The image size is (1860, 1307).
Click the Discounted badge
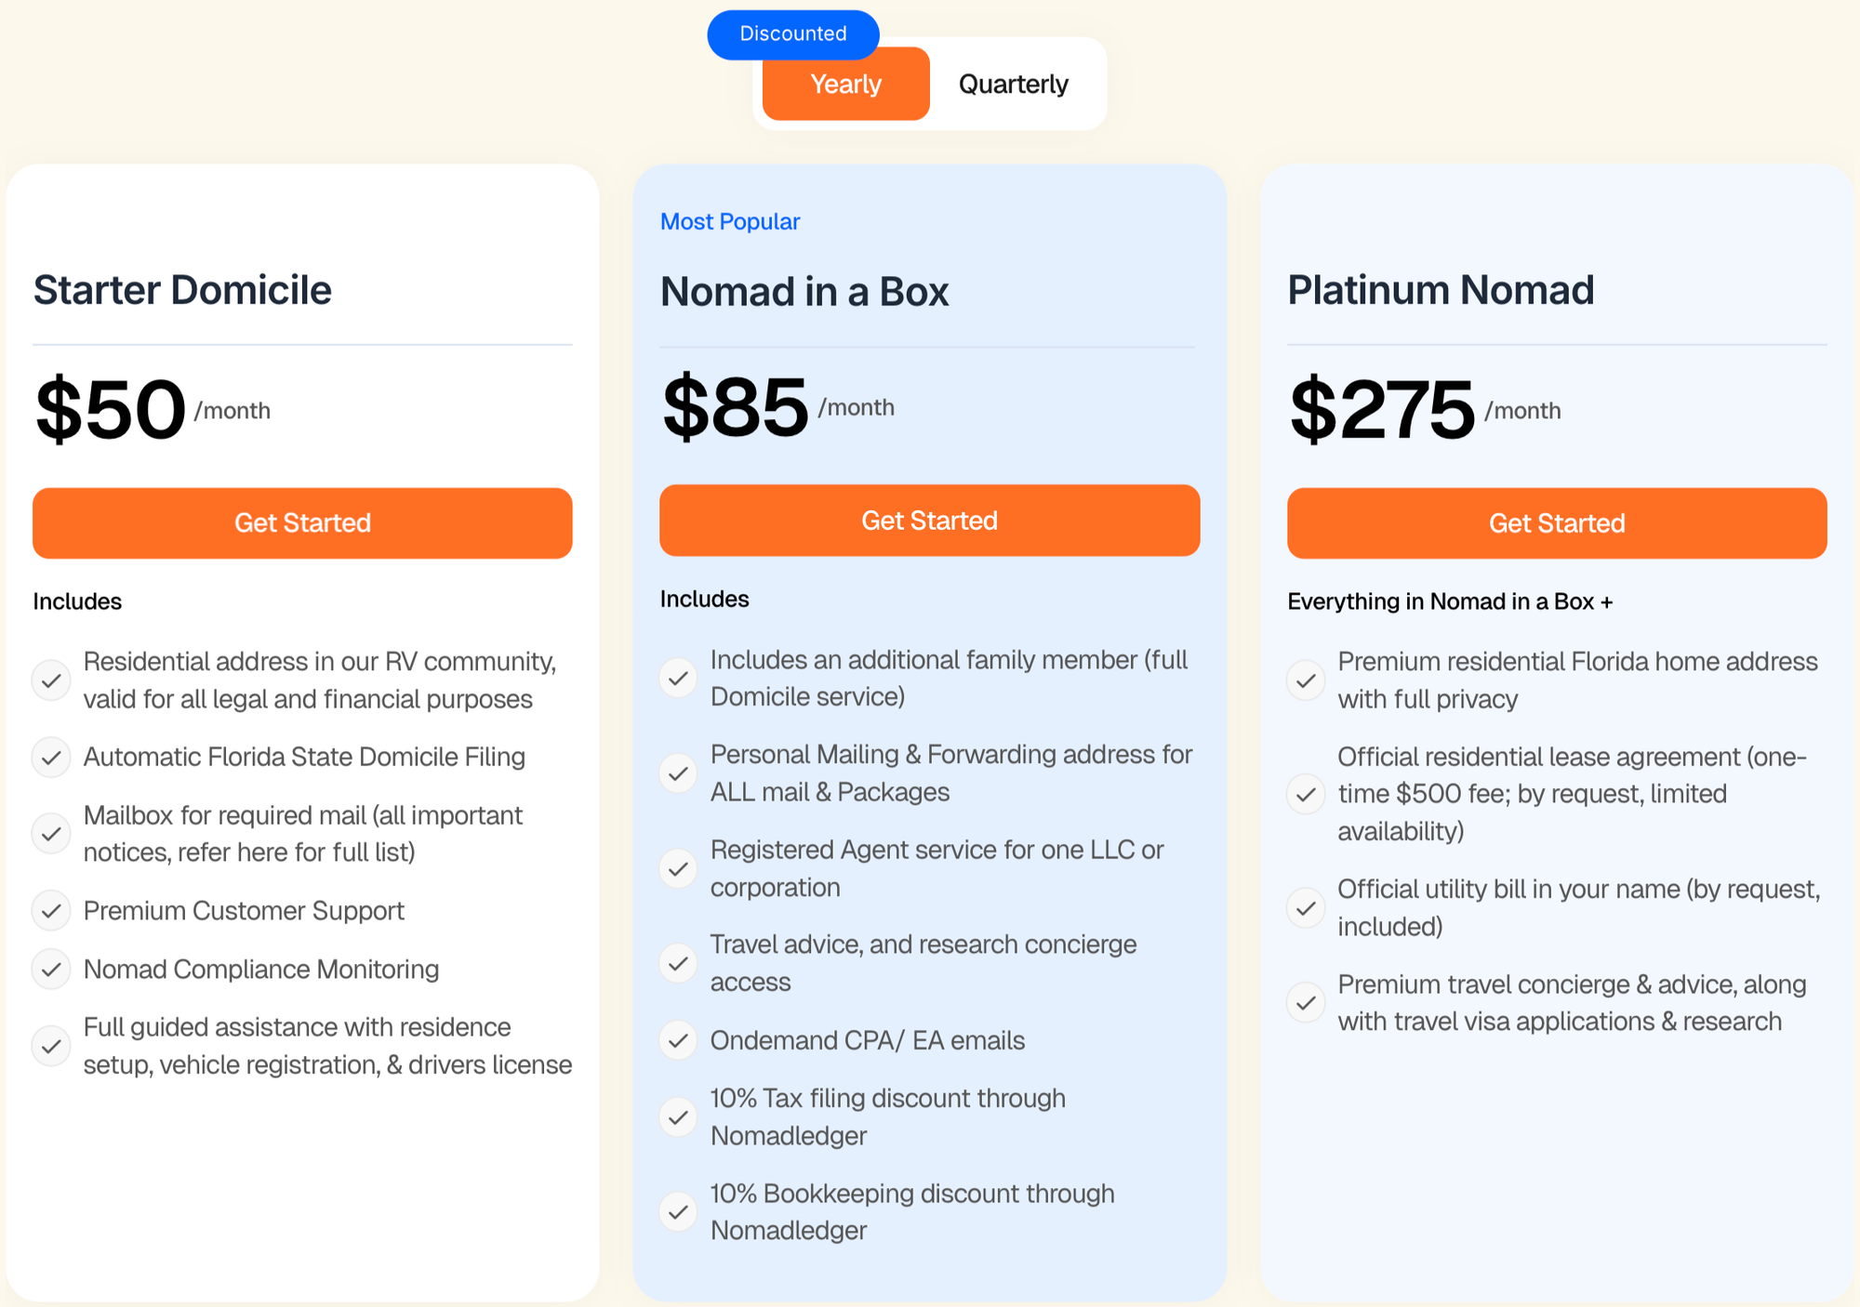click(792, 34)
